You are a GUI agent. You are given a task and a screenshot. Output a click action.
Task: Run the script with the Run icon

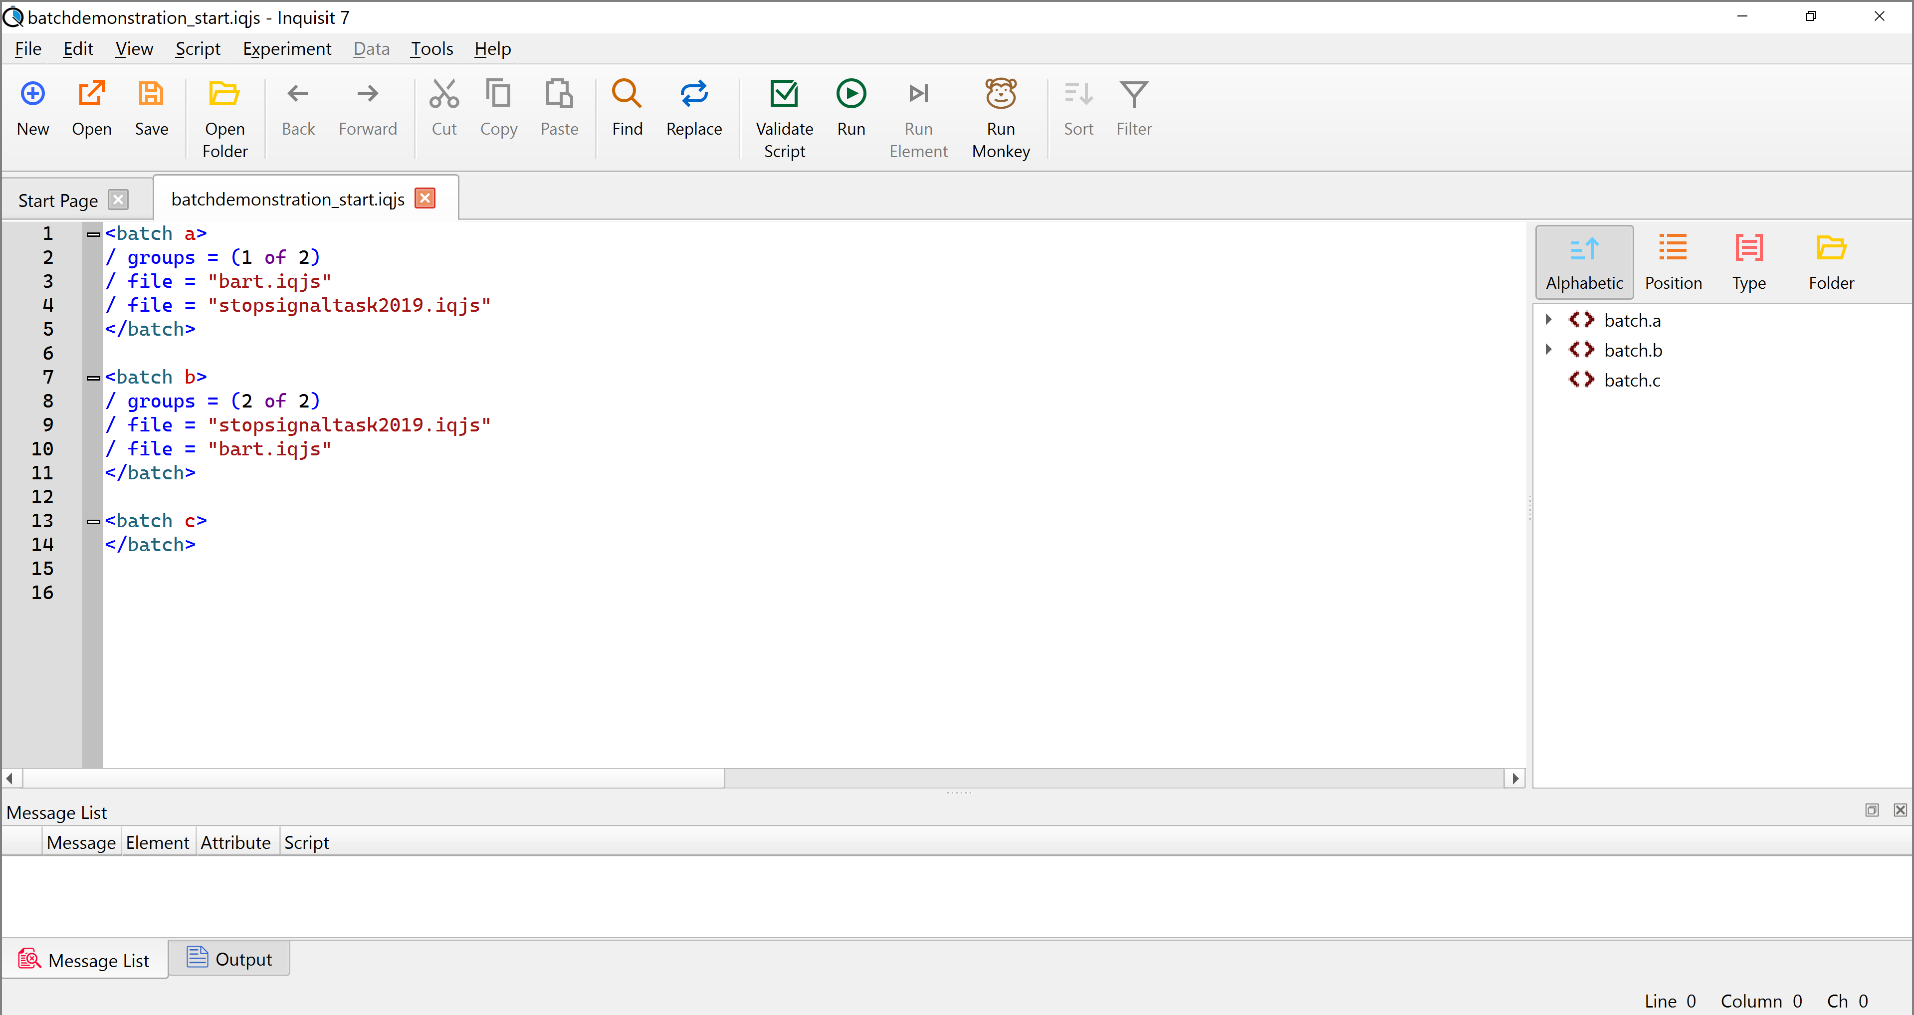(851, 94)
